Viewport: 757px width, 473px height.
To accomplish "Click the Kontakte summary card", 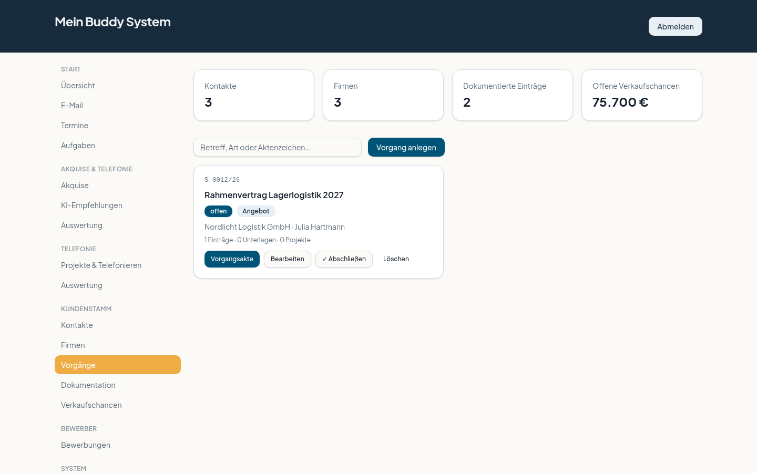I will coord(254,95).
